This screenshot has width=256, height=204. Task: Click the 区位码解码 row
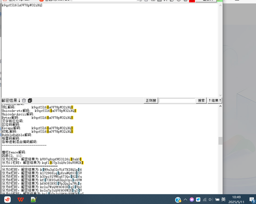click(11, 124)
